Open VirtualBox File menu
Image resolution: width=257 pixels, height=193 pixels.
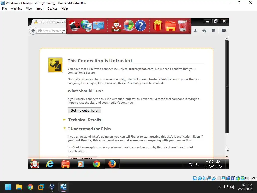(4, 9)
